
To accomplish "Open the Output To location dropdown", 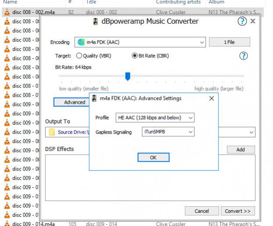I will click(x=251, y=132).
